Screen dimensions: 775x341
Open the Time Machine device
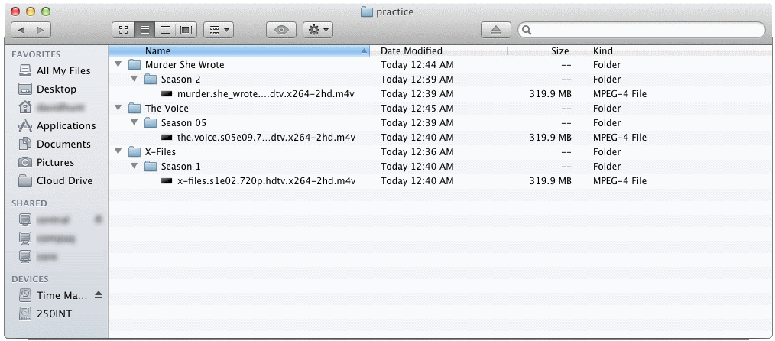[x=54, y=296]
